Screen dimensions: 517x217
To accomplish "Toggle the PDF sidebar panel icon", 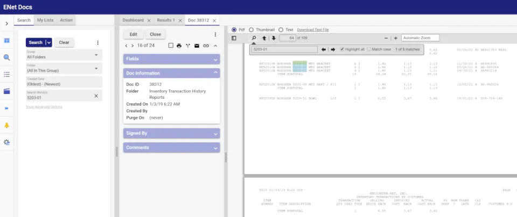I will (234, 38).
